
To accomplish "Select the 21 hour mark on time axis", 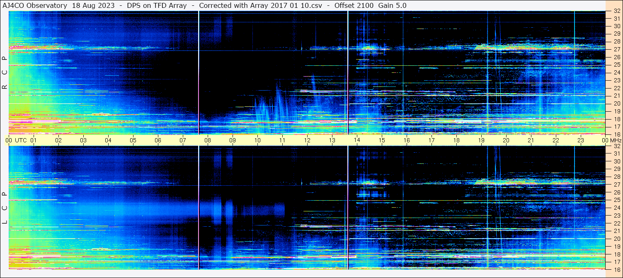I will 531,140.
